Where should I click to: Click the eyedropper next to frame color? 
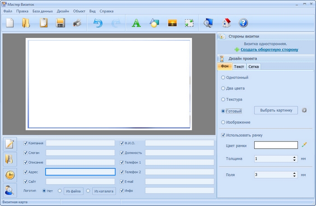click(x=304, y=145)
